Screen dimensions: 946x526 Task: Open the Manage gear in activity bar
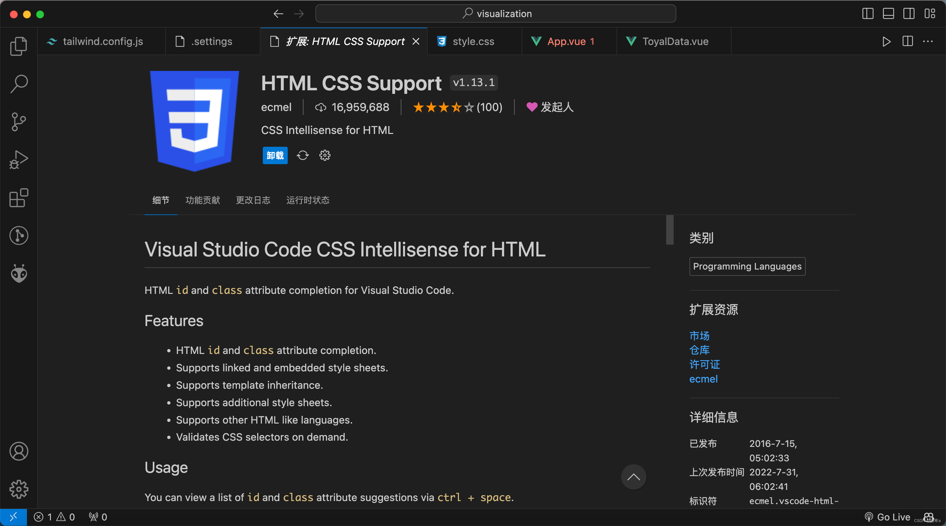(x=19, y=489)
